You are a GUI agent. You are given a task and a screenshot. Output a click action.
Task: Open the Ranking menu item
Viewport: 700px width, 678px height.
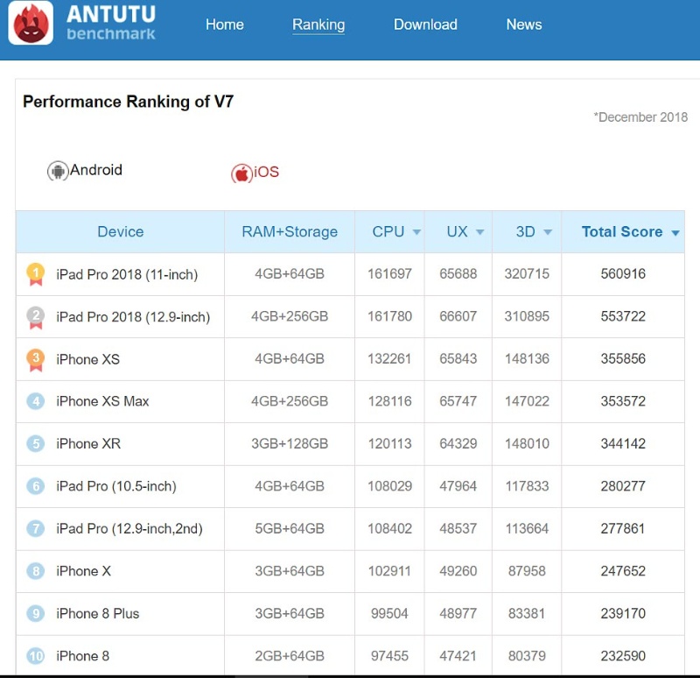pyautogui.click(x=318, y=25)
